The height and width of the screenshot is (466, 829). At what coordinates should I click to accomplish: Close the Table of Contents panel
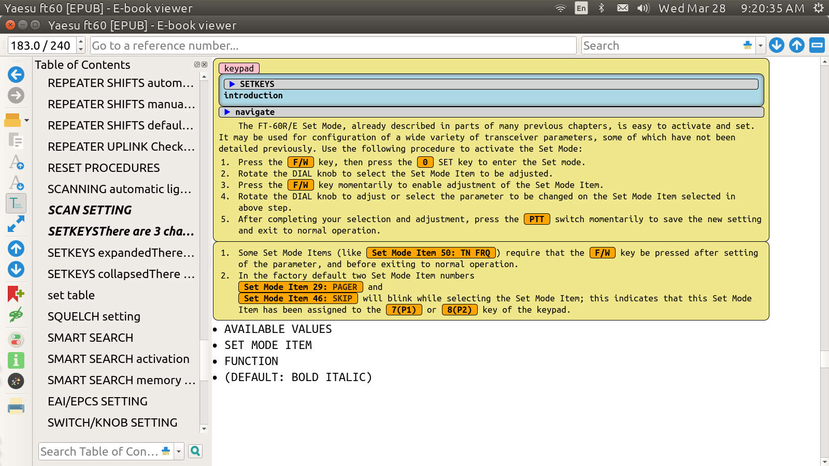[204, 65]
